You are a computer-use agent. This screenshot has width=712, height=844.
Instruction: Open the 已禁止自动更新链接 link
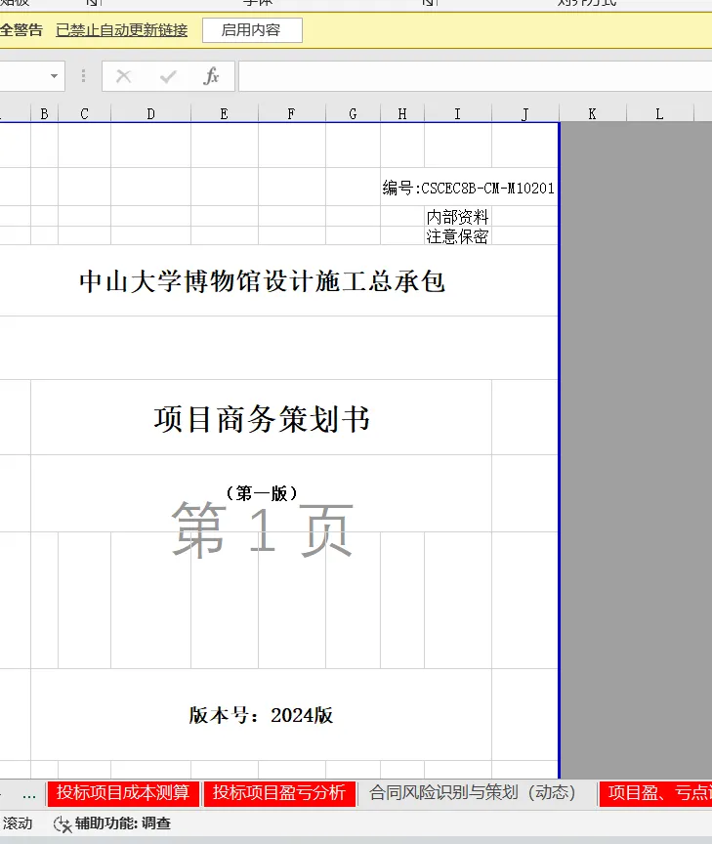click(x=122, y=30)
